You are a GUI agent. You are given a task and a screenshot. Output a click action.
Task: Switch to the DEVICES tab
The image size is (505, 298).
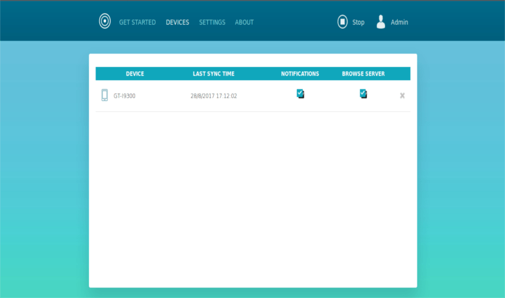tap(178, 23)
